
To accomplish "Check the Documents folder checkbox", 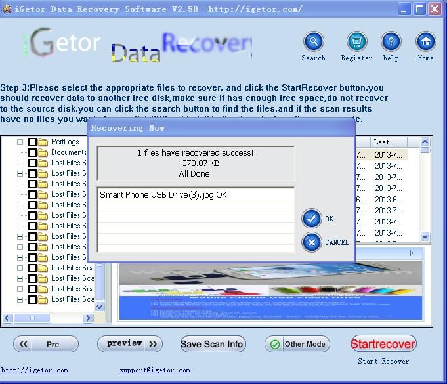I will (32, 152).
